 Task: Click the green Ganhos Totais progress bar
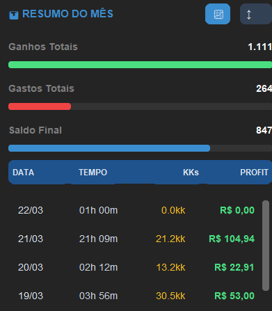point(140,65)
